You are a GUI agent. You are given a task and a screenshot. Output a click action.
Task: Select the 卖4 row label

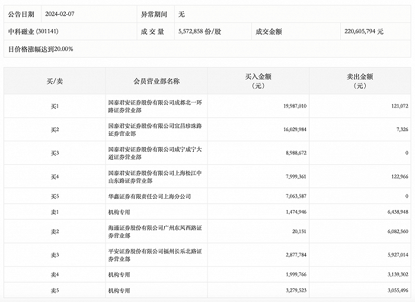click(55, 275)
